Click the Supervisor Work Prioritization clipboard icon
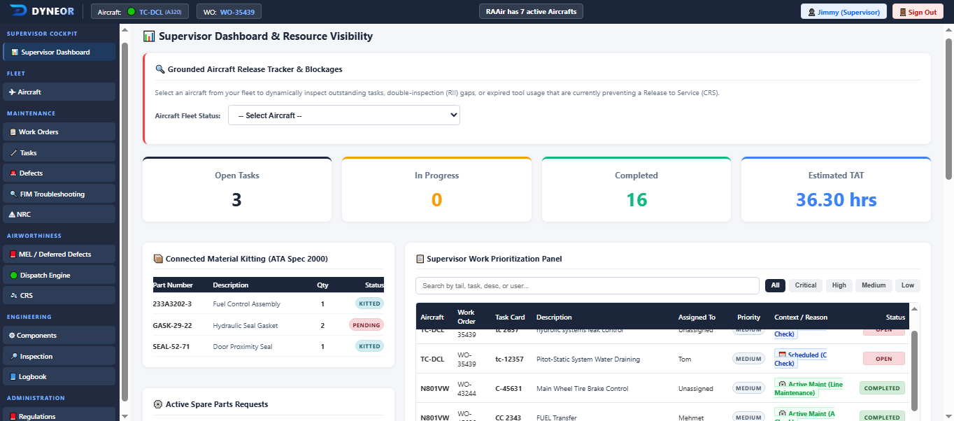 [420, 259]
